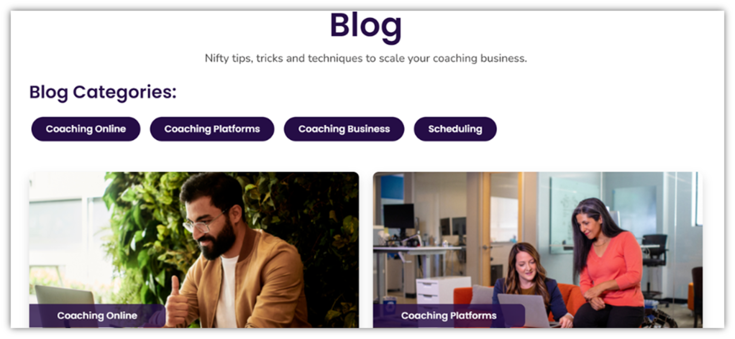Viewport: 735px width, 339px height.
Task: Open the bearded man blog post image
Action: (194, 249)
